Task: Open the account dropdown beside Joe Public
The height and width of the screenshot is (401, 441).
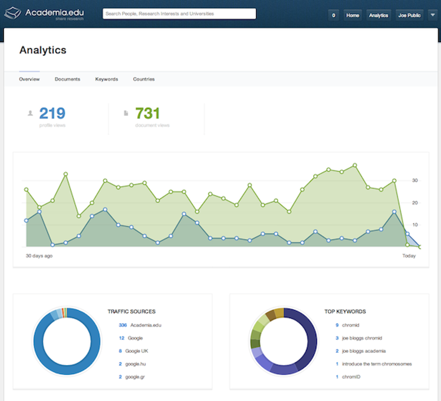Action: (433, 15)
